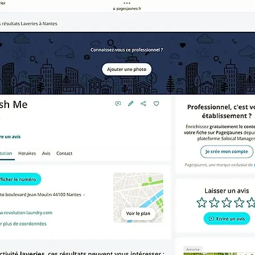Click the pencil edit icon
This screenshot has width=255, height=255.
coord(130,104)
